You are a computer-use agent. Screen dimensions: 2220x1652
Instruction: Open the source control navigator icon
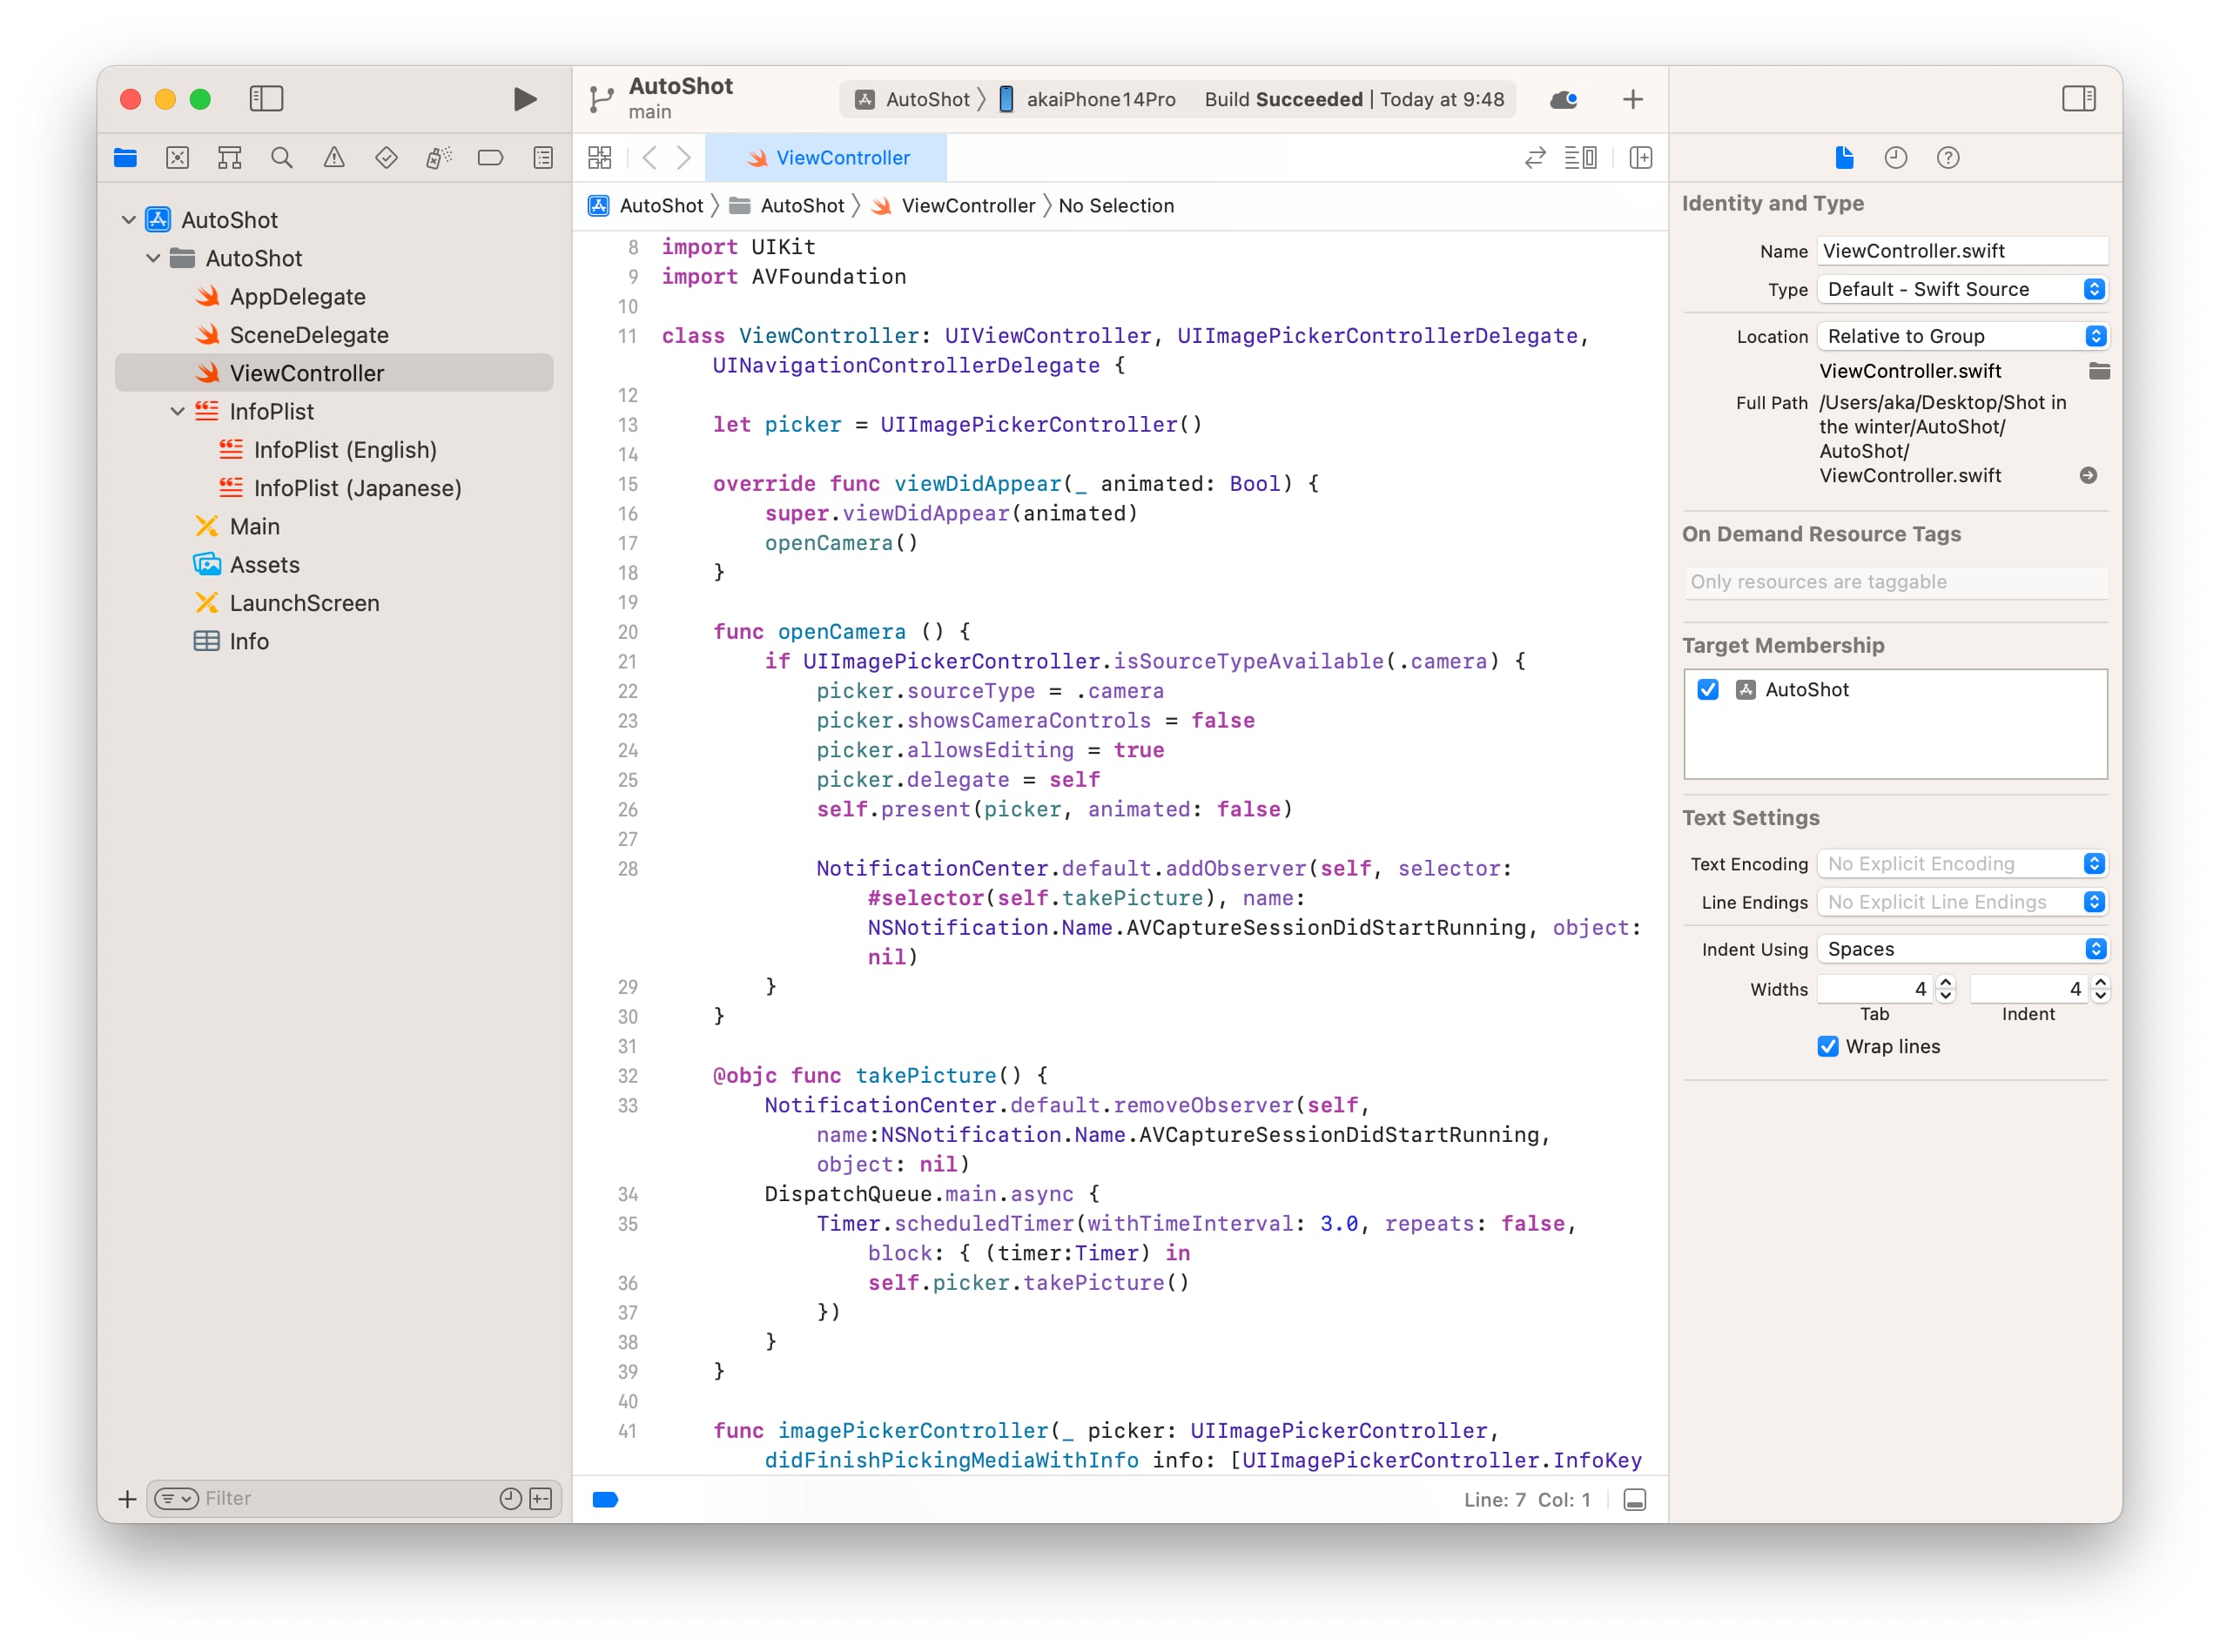click(x=177, y=157)
